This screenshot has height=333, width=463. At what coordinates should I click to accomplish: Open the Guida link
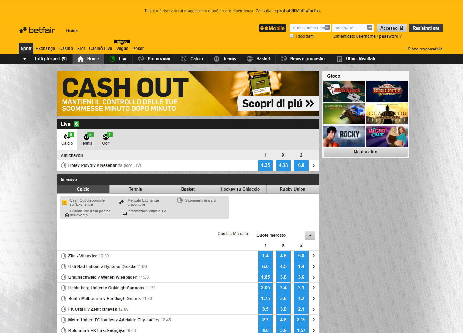click(x=72, y=31)
